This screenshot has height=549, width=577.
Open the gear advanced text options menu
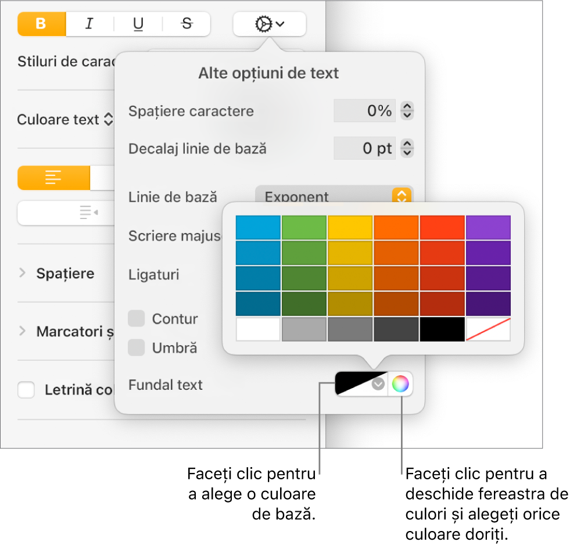point(270,24)
